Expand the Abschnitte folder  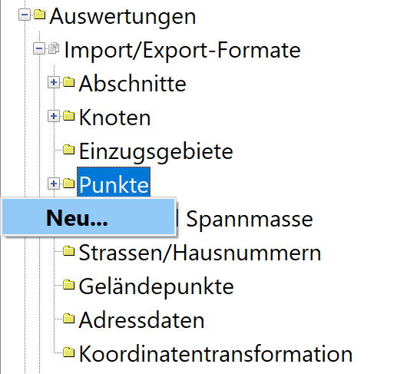pyautogui.click(x=54, y=82)
